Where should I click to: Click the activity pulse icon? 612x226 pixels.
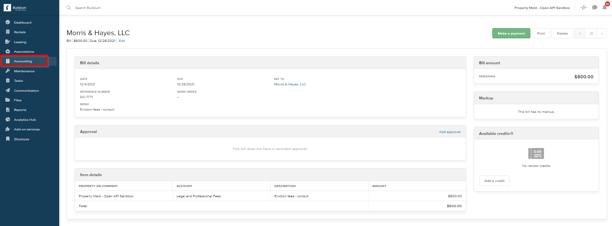pos(584,7)
